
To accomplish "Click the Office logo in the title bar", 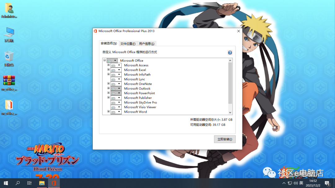I will pyautogui.click(x=95, y=31).
